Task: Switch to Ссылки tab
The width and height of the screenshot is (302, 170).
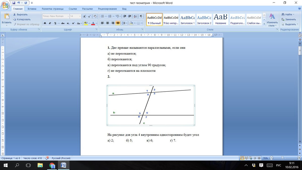Action: (72, 9)
